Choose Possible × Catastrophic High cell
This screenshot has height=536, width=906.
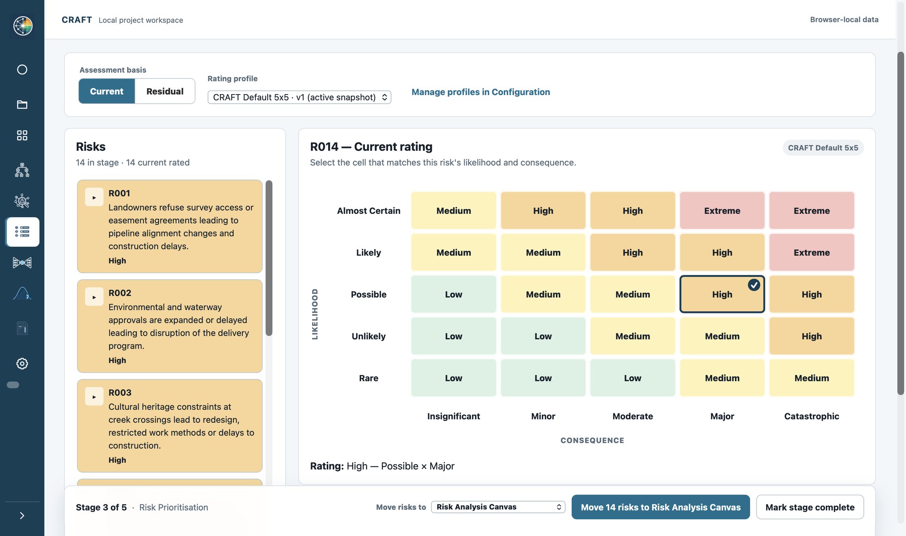pyautogui.click(x=812, y=294)
